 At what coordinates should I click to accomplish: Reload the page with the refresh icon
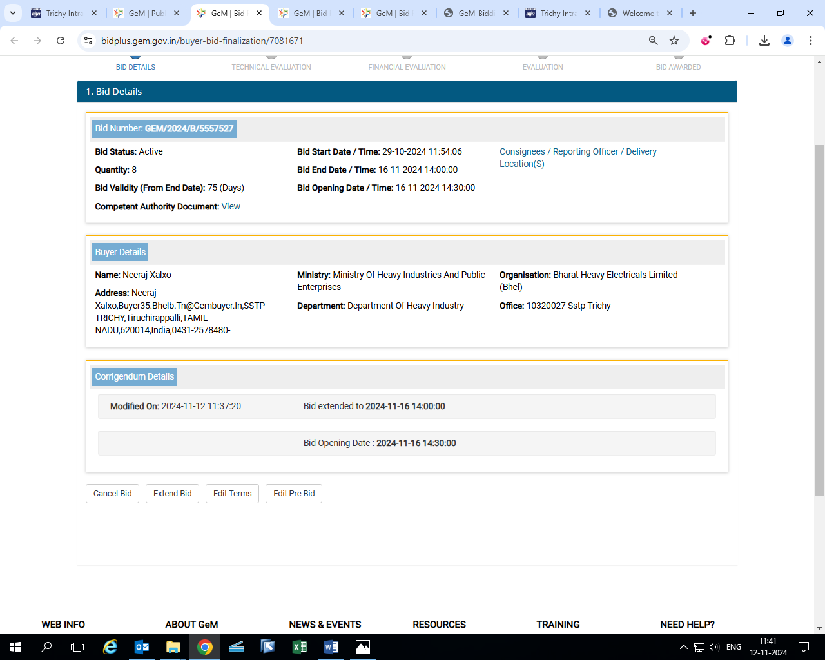pos(61,41)
